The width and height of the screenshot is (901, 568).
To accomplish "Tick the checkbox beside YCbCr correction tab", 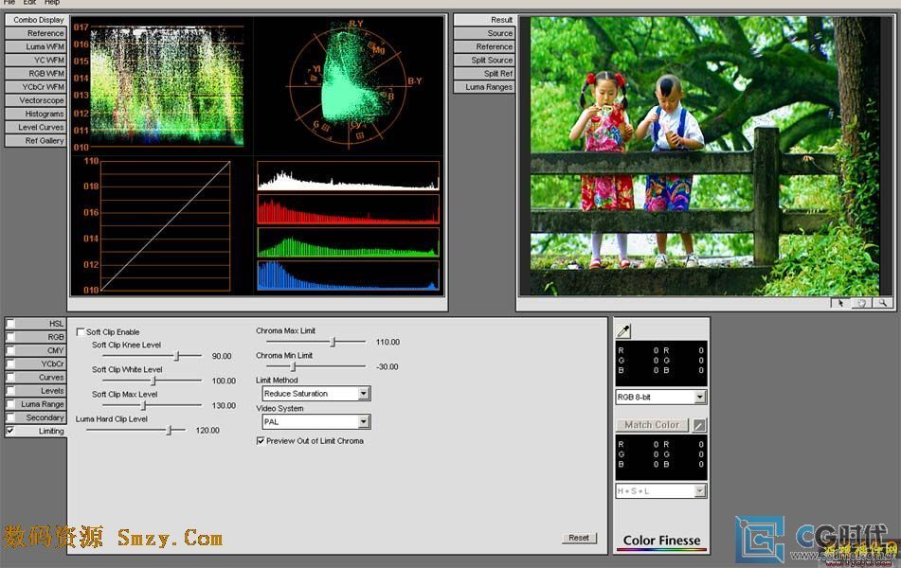I will [10, 364].
